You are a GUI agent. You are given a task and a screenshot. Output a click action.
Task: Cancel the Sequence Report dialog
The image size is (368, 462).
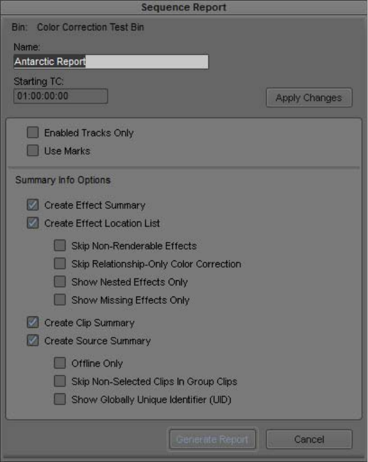pyautogui.click(x=309, y=439)
